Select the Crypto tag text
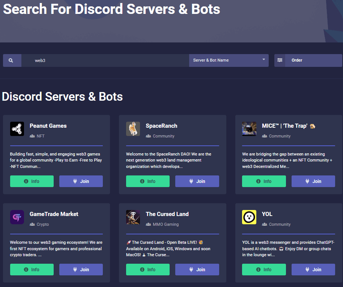Image resolution: width=343 pixels, height=287 pixels. [x=43, y=224]
